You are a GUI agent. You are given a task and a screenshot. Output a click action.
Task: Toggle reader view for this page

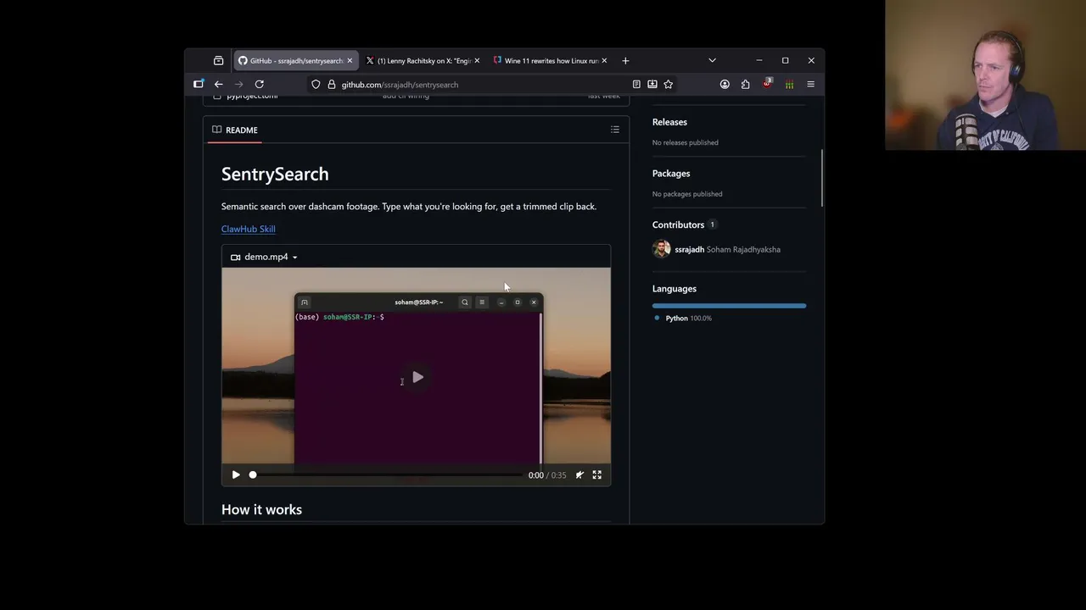coord(636,84)
